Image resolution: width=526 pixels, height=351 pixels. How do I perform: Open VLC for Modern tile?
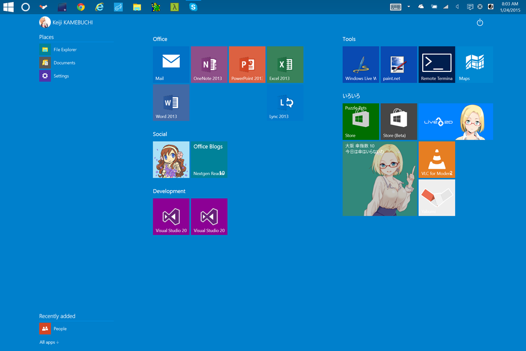point(437,160)
